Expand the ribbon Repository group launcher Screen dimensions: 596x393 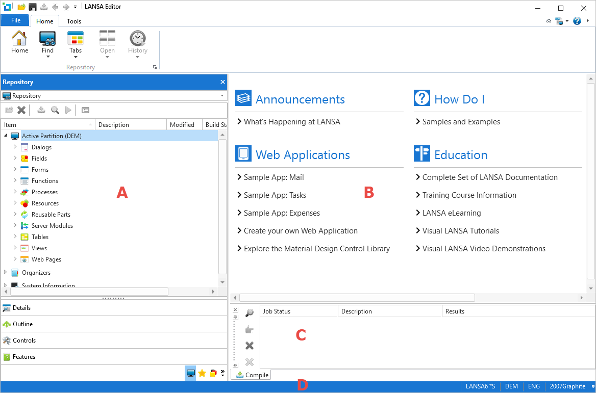click(155, 67)
